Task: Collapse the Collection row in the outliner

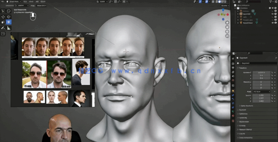Action: [x=235, y=8]
